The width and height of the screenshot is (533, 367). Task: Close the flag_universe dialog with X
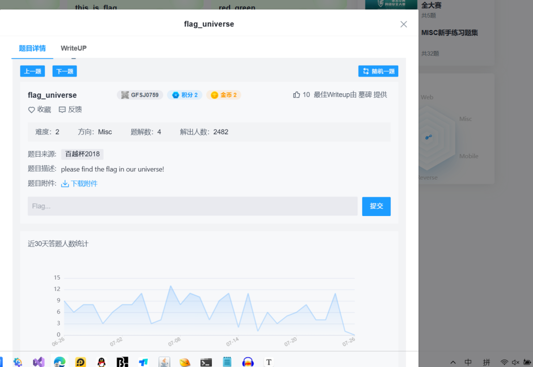pos(403,24)
